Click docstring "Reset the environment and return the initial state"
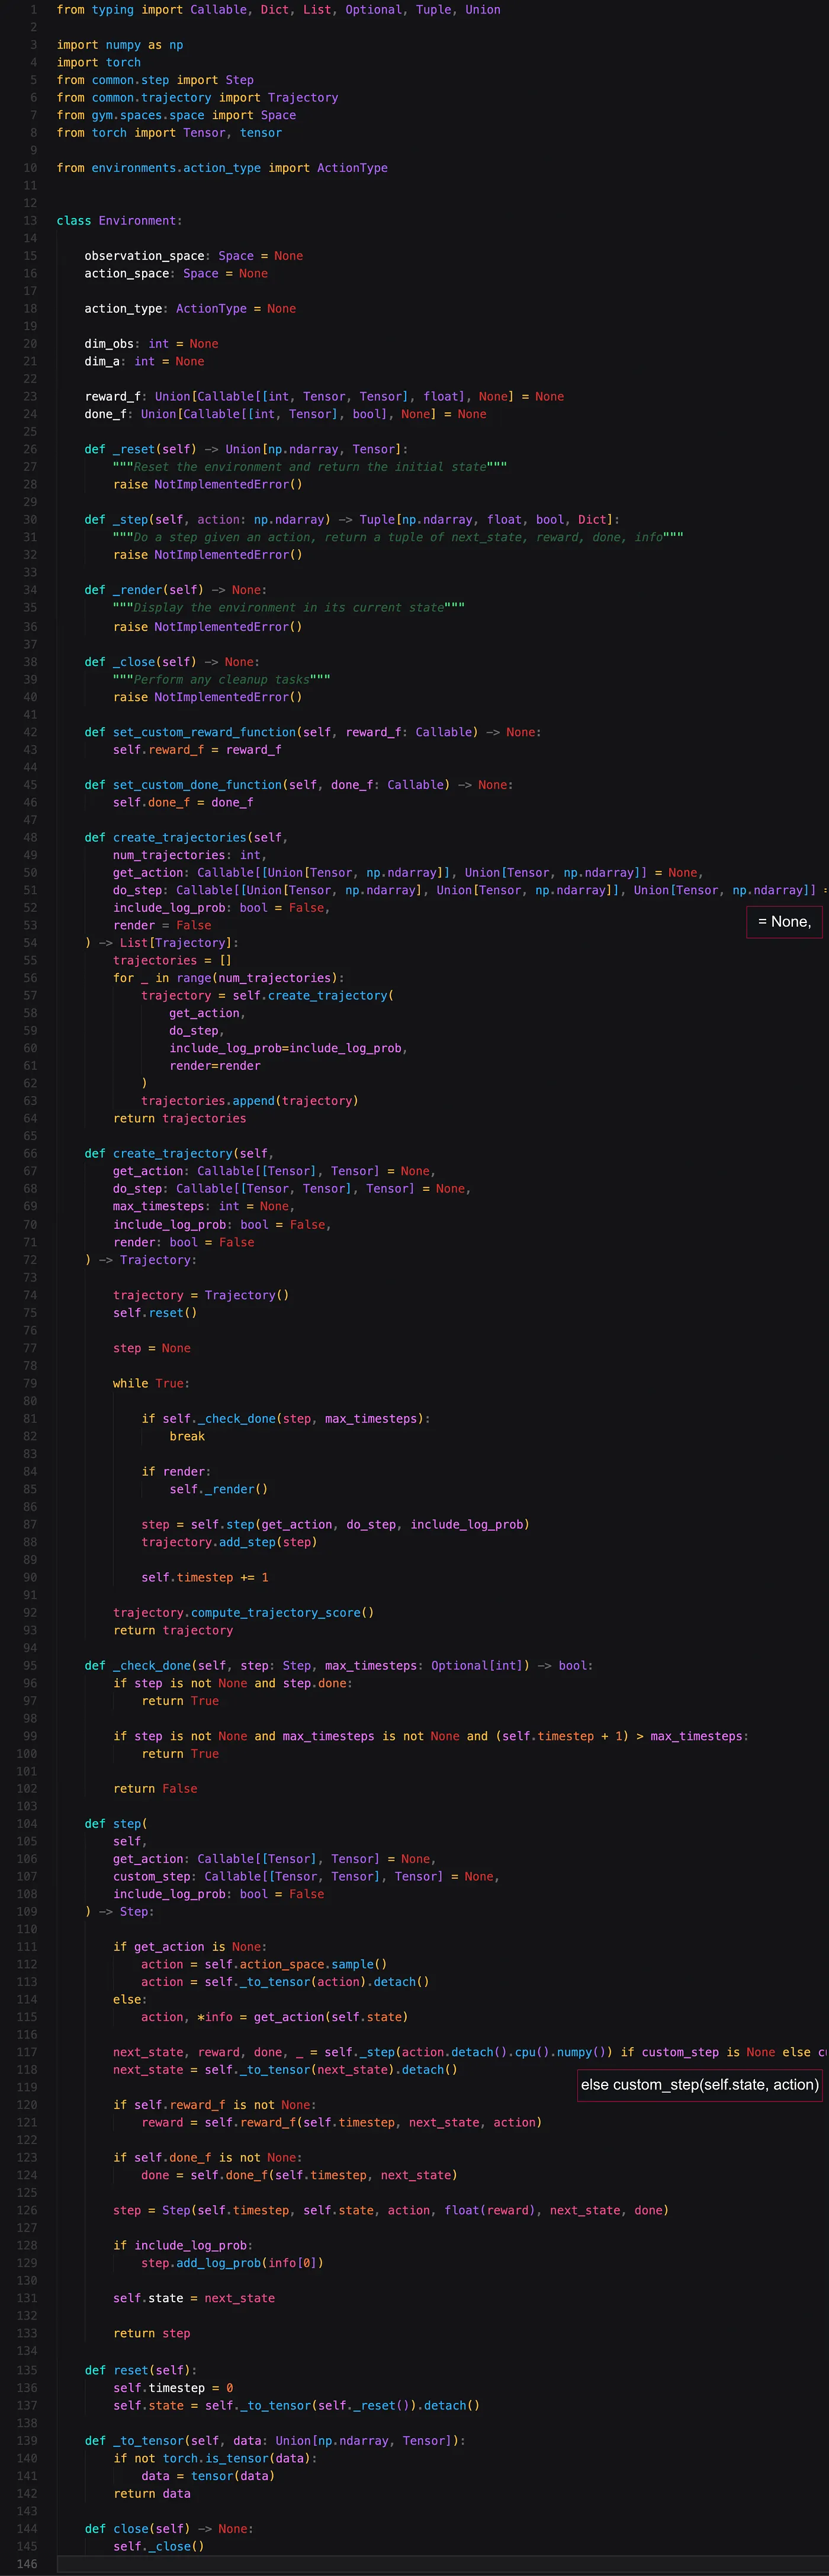The image size is (829, 2576). [x=310, y=467]
